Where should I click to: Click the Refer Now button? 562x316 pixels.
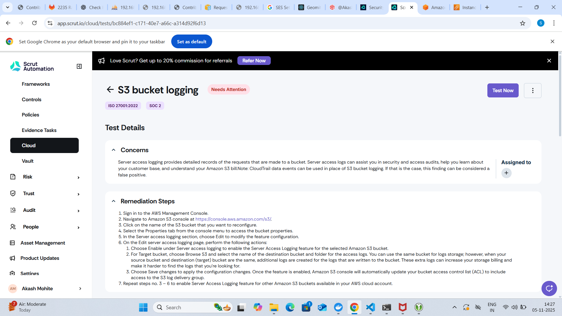(254, 61)
